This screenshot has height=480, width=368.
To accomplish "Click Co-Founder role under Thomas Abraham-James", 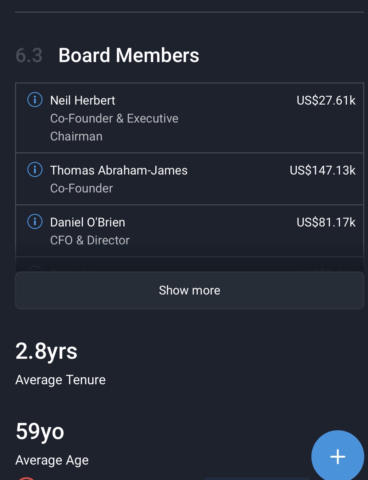I will [x=81, y=188].
